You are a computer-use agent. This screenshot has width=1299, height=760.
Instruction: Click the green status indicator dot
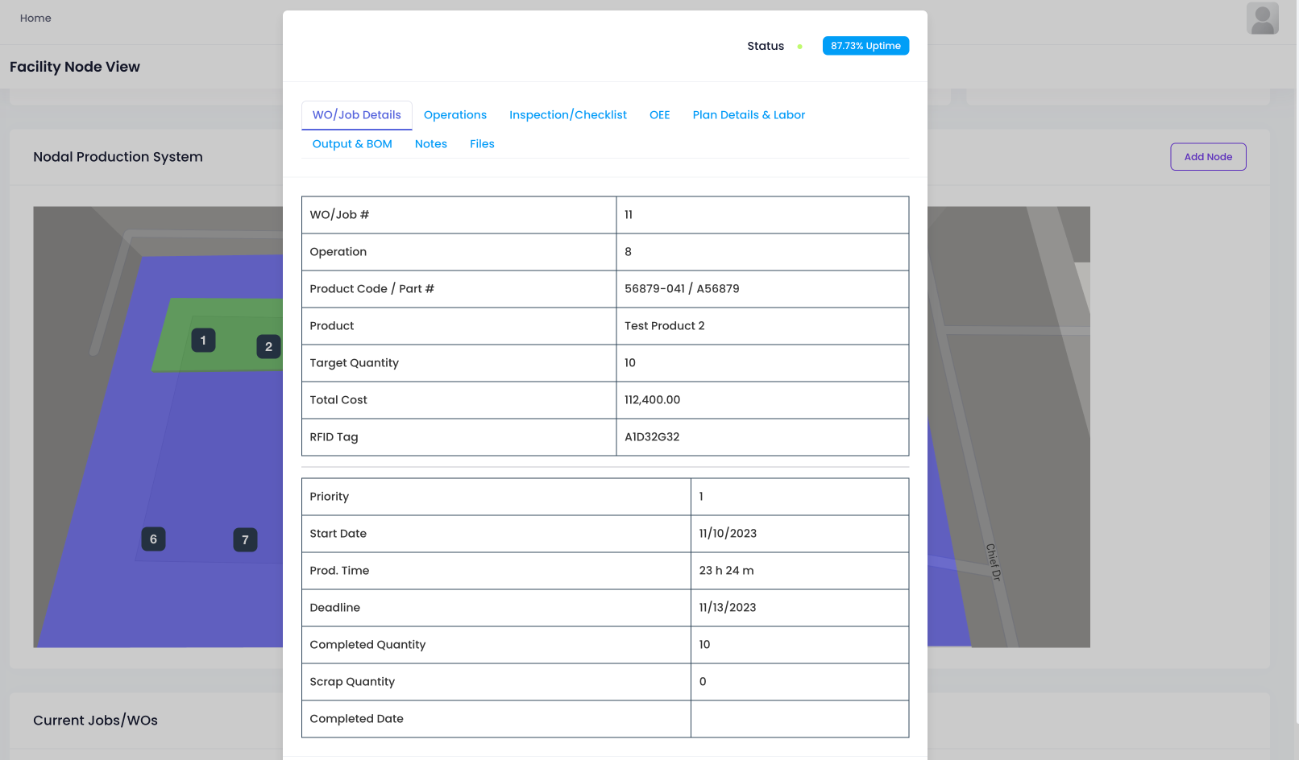799,47
